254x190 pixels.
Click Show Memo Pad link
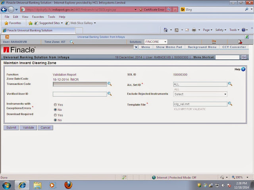169,47
